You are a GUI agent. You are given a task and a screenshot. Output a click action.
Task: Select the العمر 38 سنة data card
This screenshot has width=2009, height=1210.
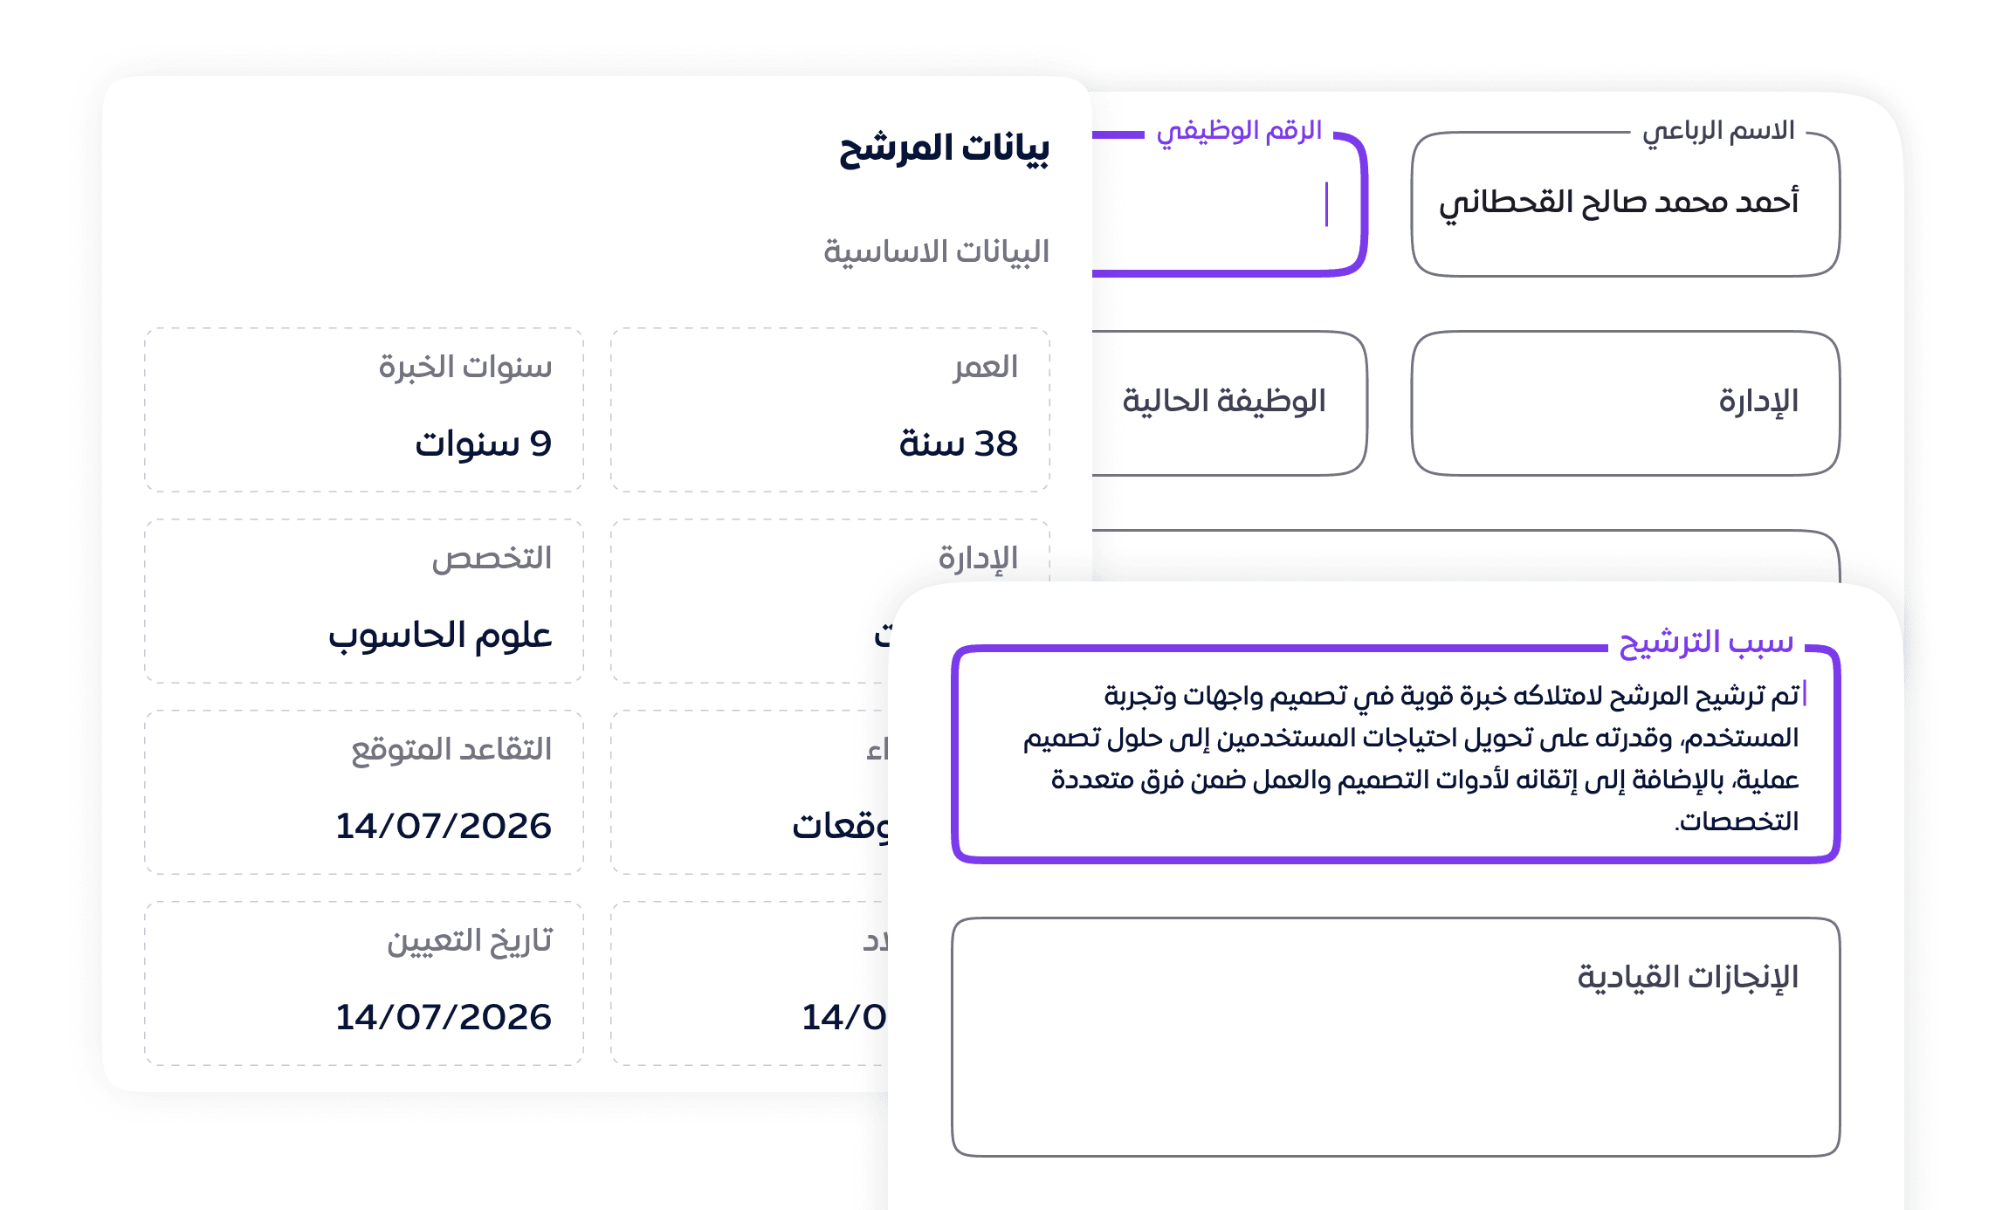tap(829, 410)
